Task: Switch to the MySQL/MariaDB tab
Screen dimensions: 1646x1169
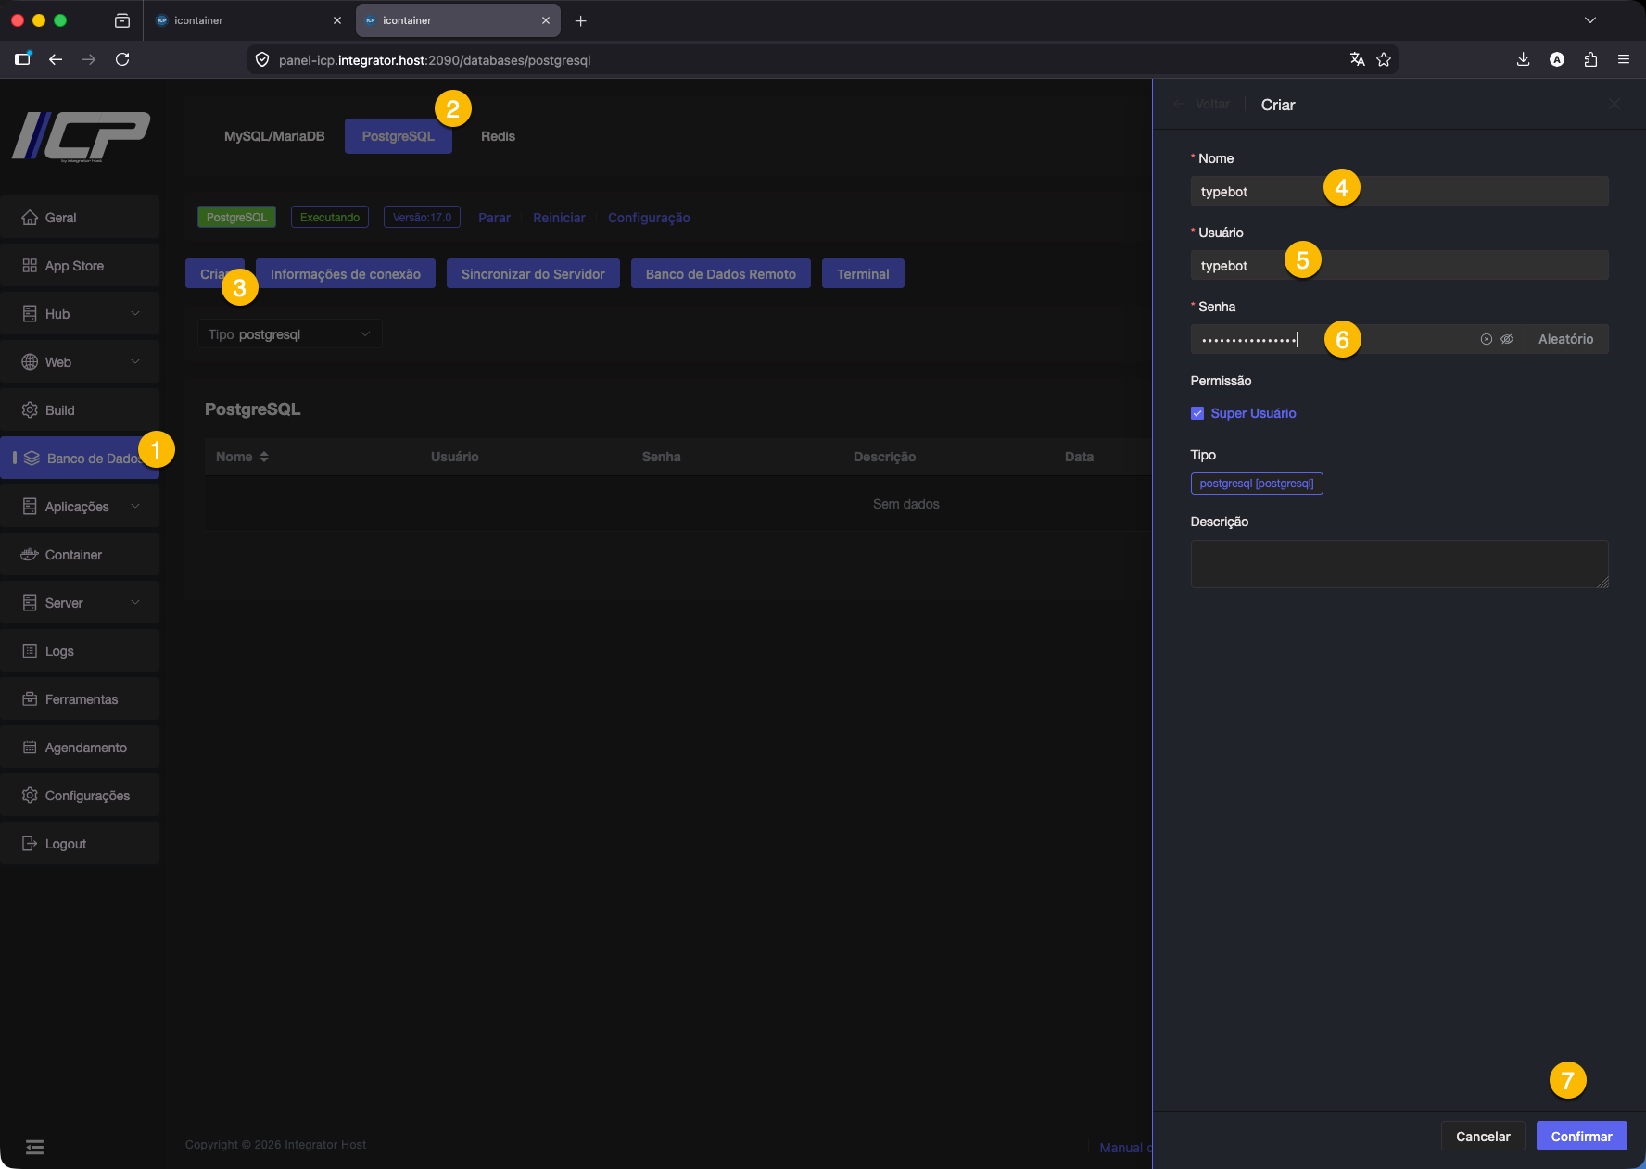Action: [274, 136]
